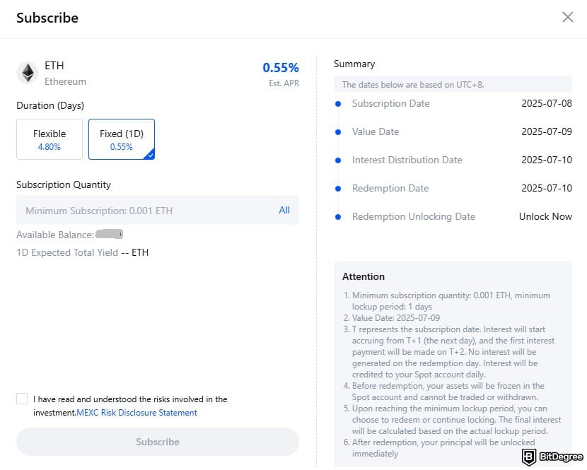Tick the risk acknowledgement checkbox

coord(22,399)
